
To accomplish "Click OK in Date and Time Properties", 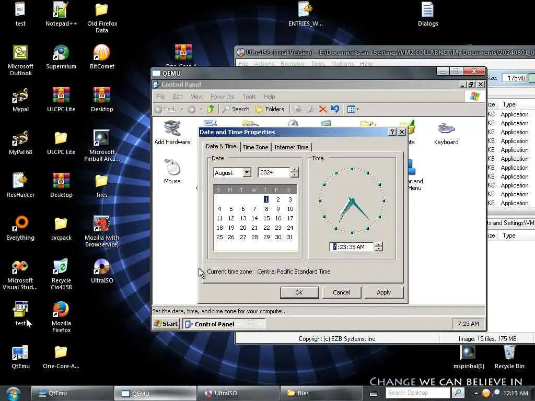I will [x=299, y=292].
